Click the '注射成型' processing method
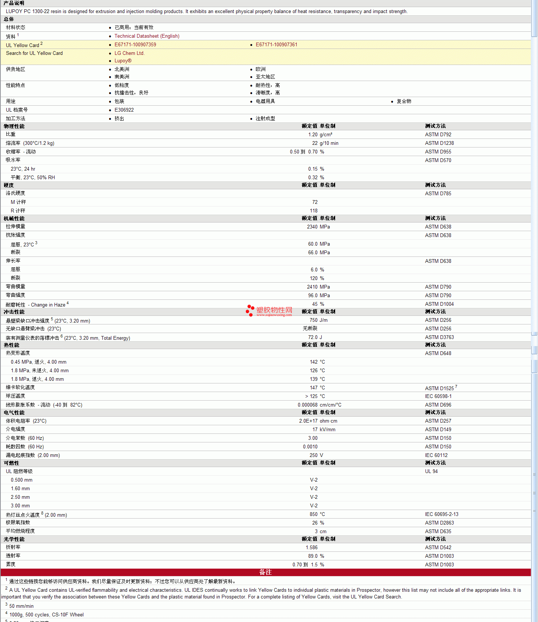Image resolution: width=538 pixels, height=622 pixels. click(265, 119)
